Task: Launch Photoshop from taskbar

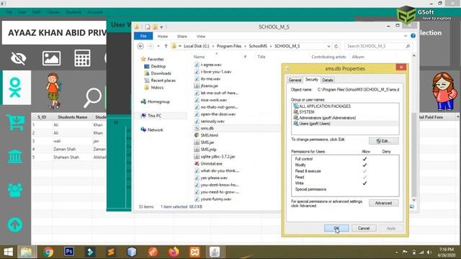Action: (69, 251)
